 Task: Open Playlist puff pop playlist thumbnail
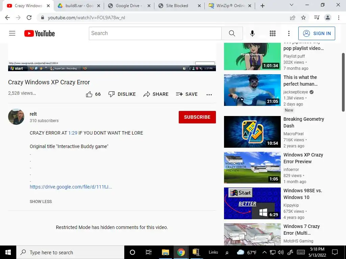click(x=252, y=56)
